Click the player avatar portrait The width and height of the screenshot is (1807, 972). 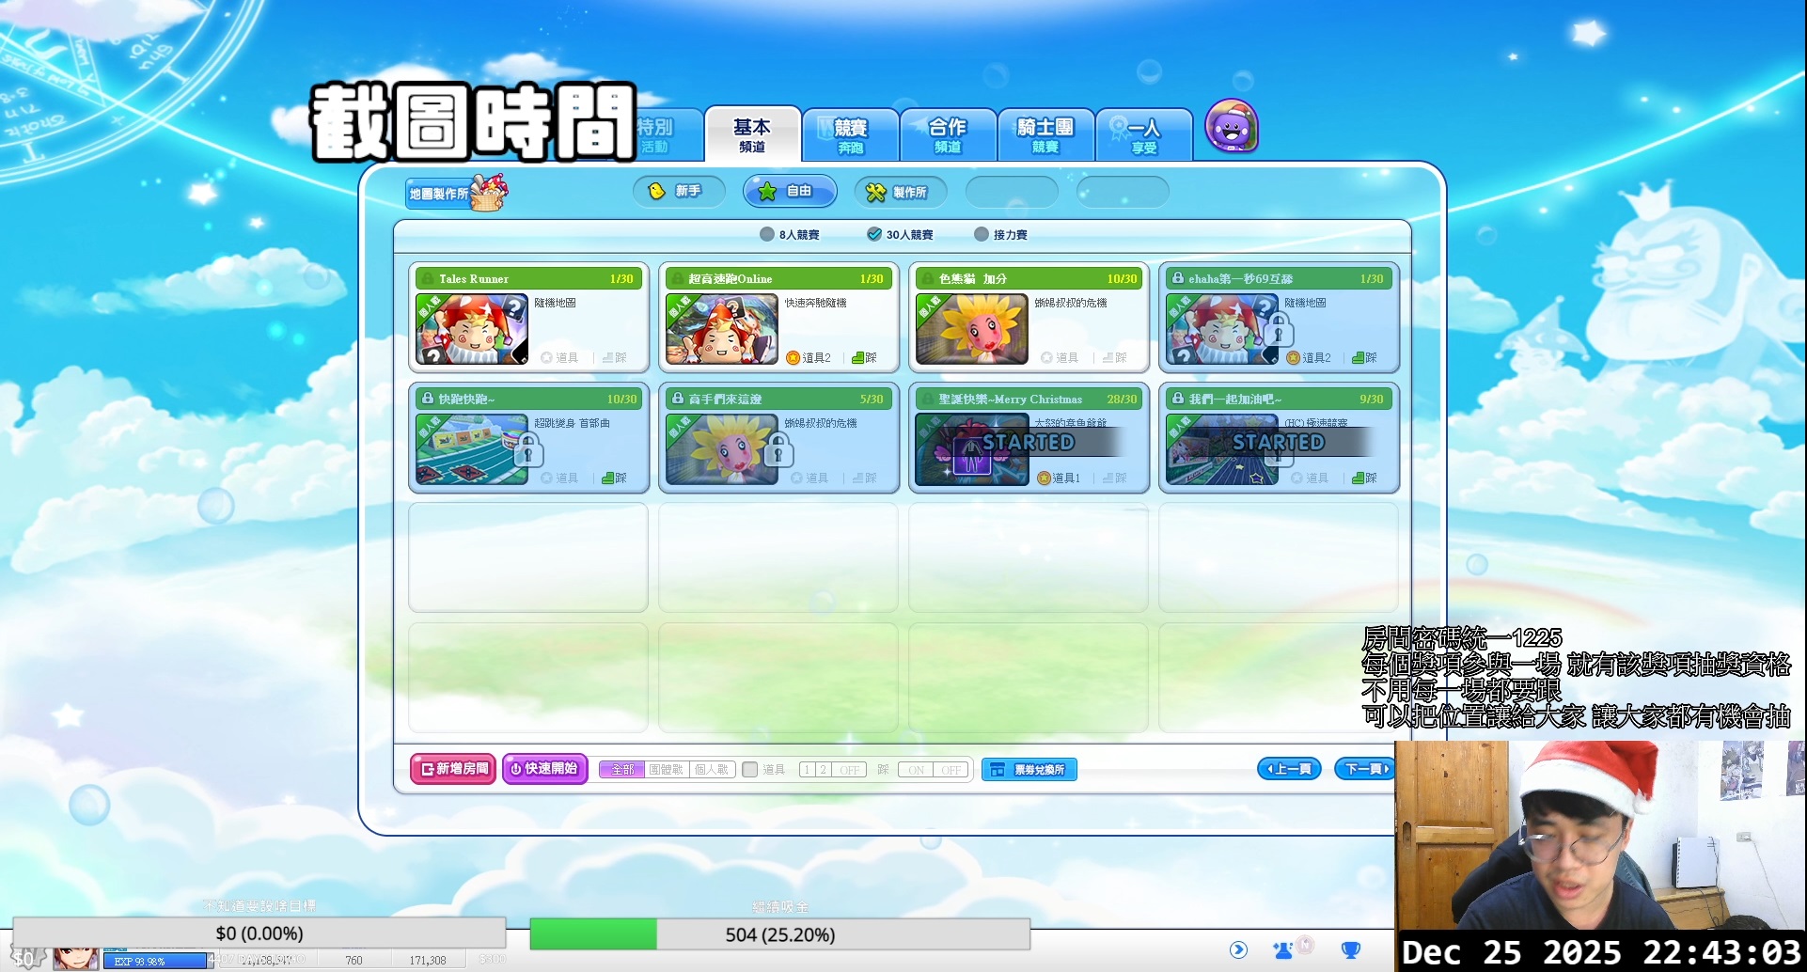tap(75, 959)
